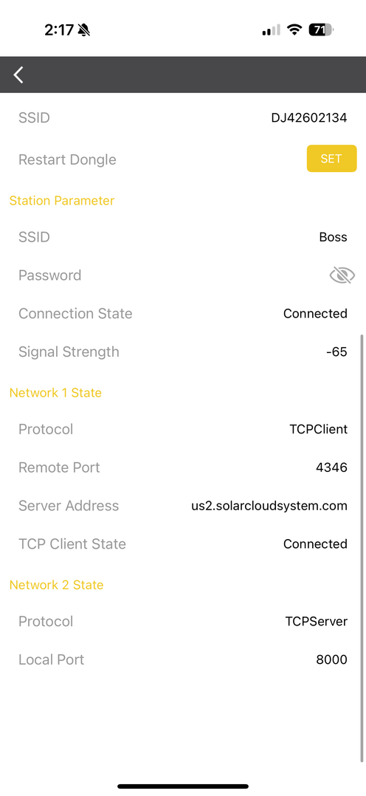Tap the battery indicator showing 71

click(x=321, y=30)
